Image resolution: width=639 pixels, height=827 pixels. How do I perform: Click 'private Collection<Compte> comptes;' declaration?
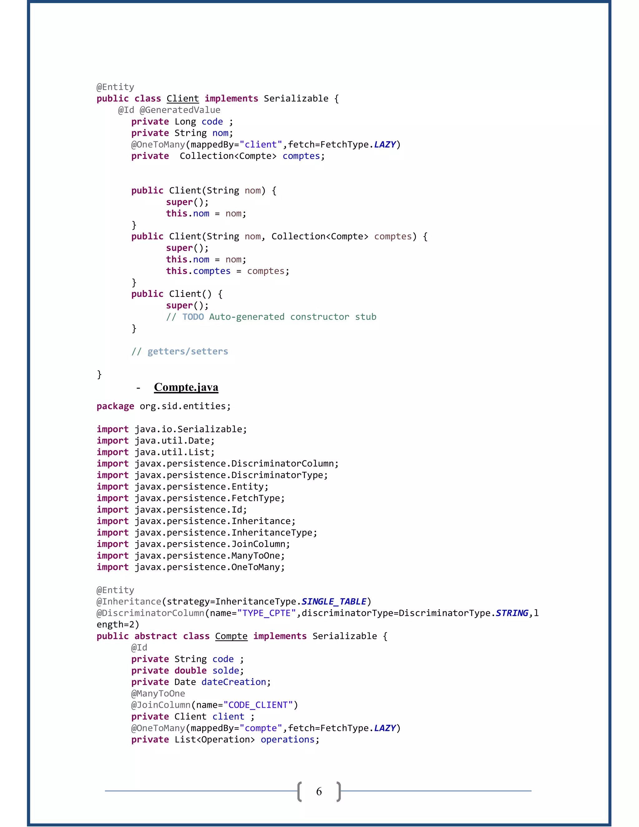pyautogui.click(x=228, y=156)
